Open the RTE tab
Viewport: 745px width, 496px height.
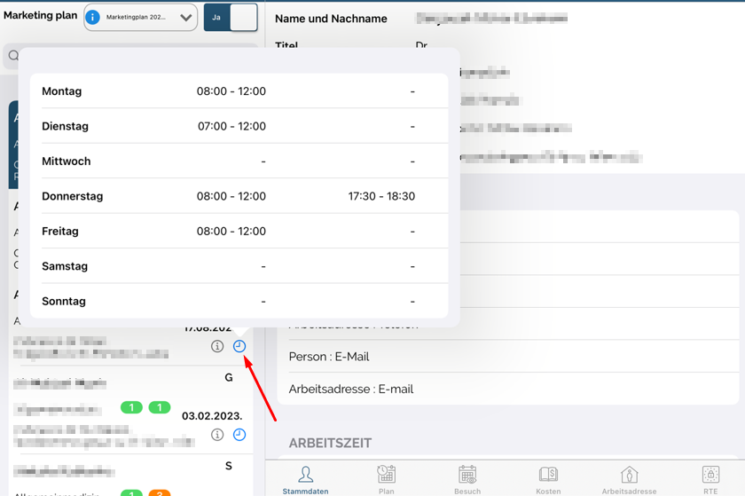710,479
